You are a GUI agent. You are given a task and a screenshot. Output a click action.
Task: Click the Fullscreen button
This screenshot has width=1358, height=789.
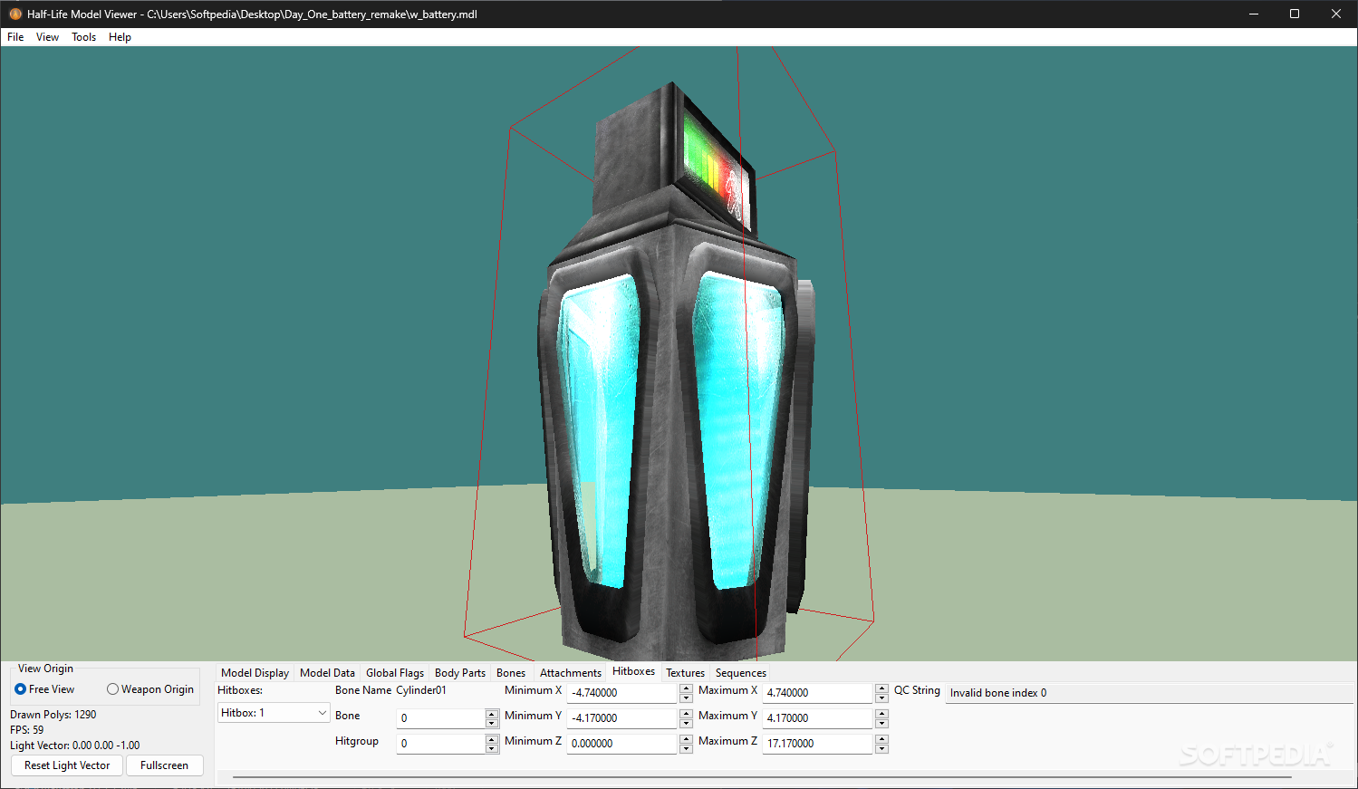tap(164, 765)
